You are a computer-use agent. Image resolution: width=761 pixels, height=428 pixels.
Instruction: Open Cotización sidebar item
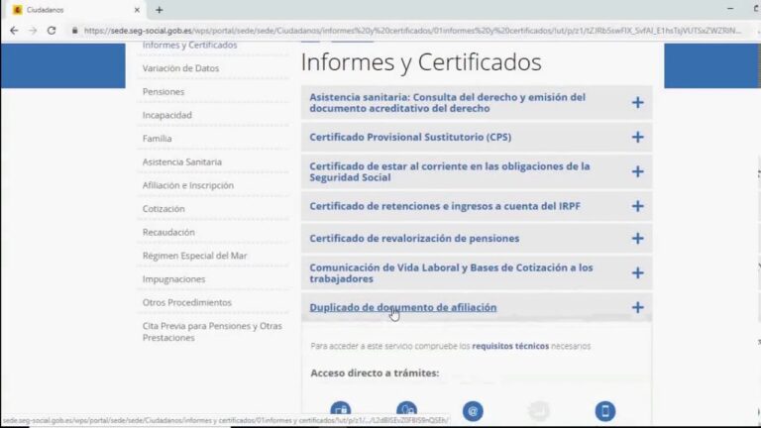click(163, 209)
